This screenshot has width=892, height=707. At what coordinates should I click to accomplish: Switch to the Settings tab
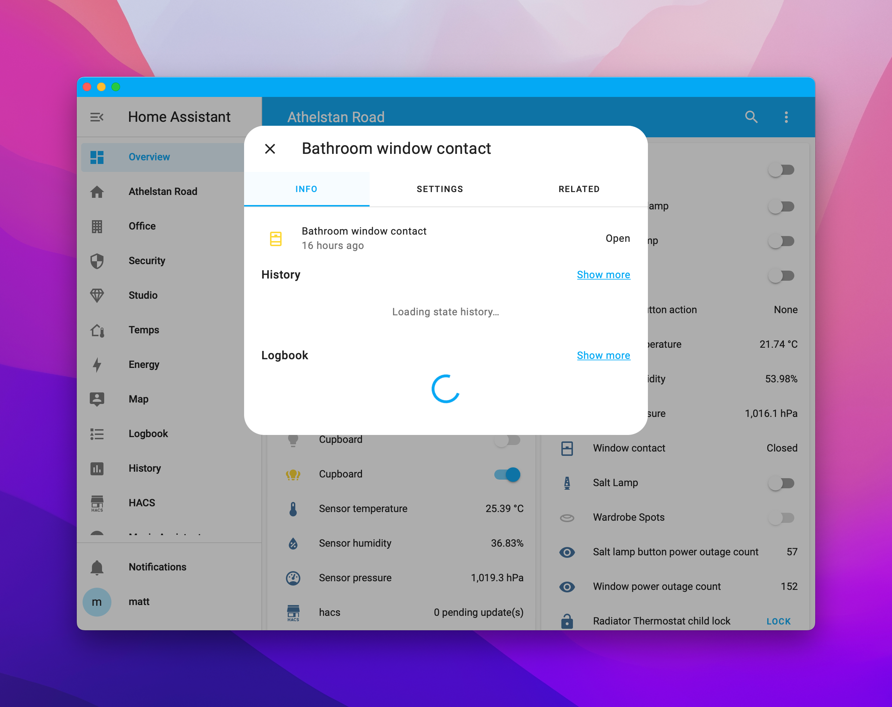440,189
